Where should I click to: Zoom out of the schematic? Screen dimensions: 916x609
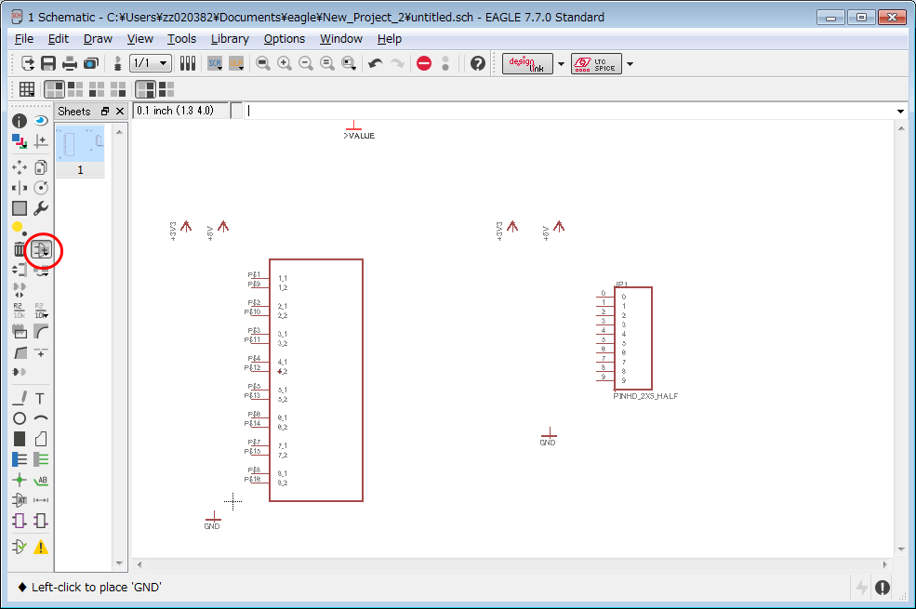(306, 63)
